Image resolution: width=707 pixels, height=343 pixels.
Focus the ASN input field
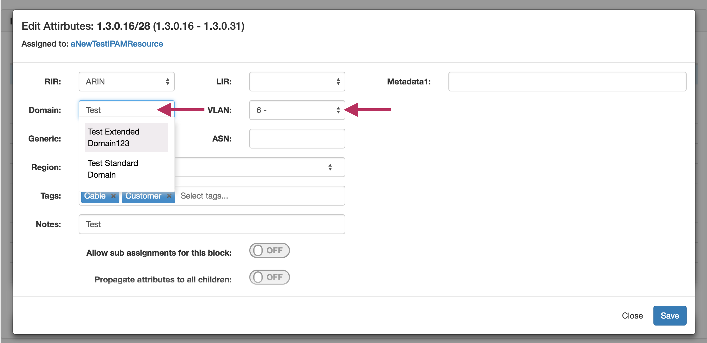[x=297, y=139]
